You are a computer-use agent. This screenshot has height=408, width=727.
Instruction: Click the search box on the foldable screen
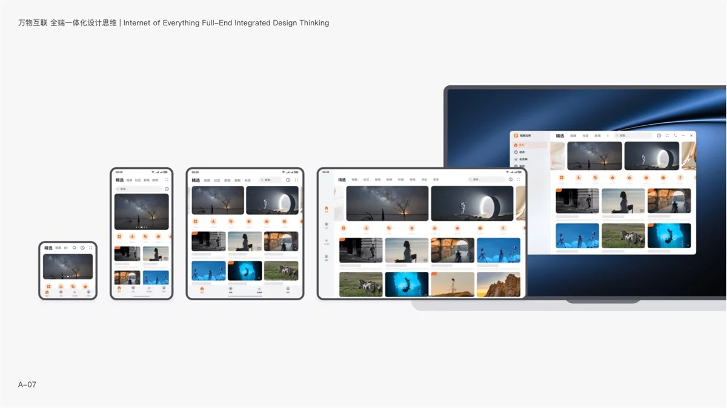point(271,180)
